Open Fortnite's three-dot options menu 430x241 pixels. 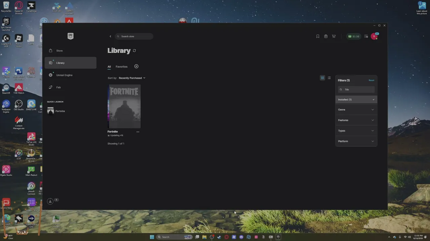pyautogui.click(x=138, y=132)
